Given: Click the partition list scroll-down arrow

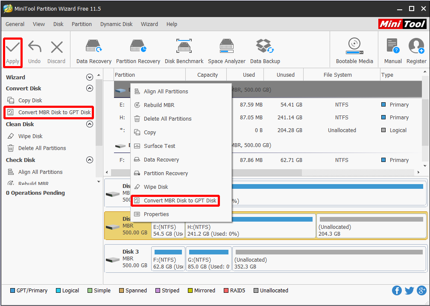Looking at the screenshot, I should pos(425,166).
